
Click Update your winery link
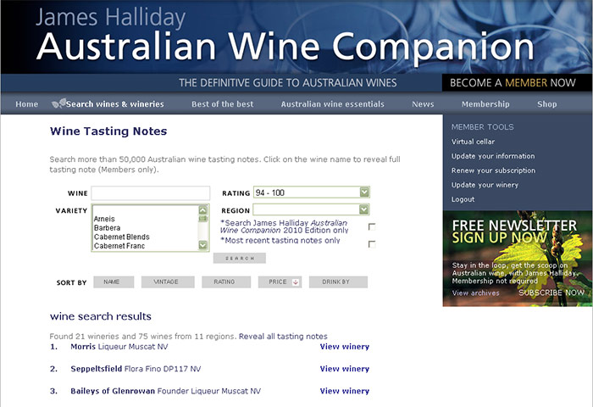tap(485, 185)
